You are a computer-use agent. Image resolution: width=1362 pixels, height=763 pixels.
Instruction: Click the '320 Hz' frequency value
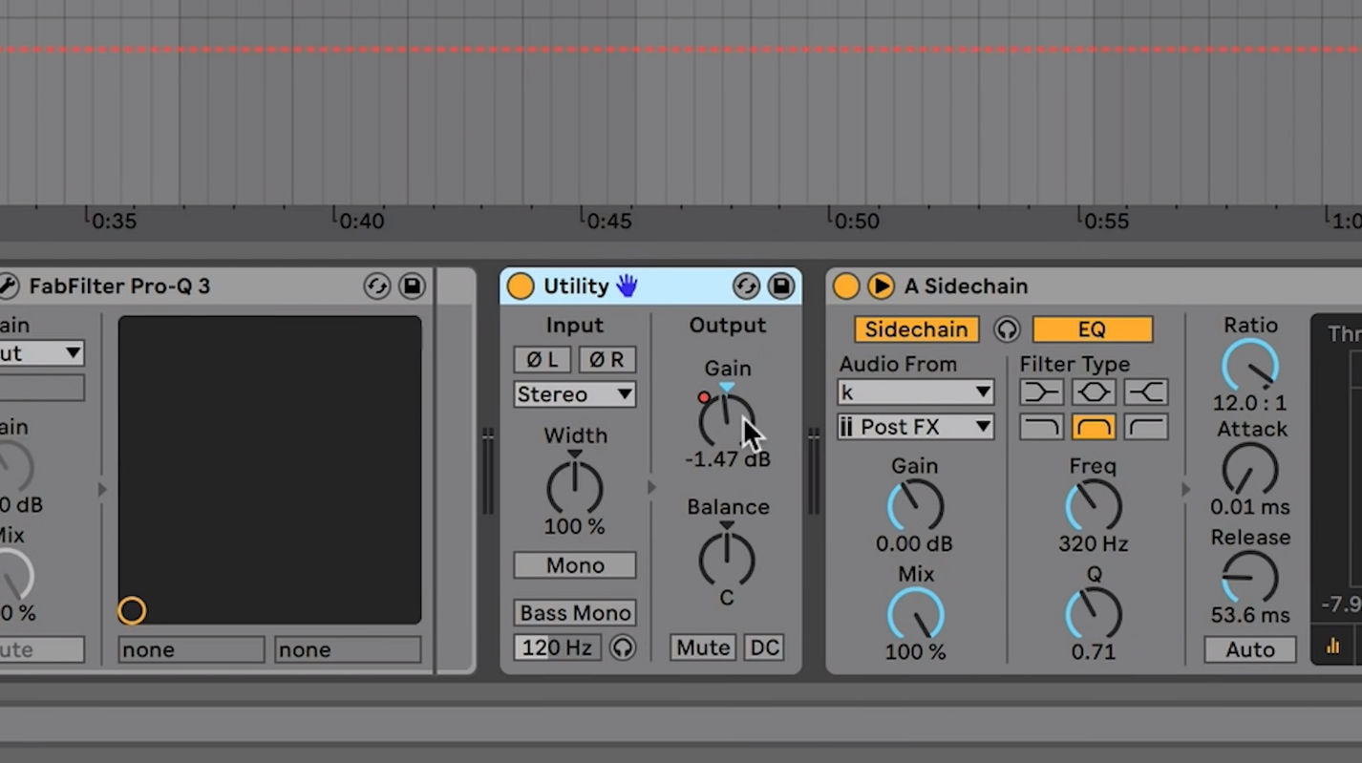coord(1094,544)
